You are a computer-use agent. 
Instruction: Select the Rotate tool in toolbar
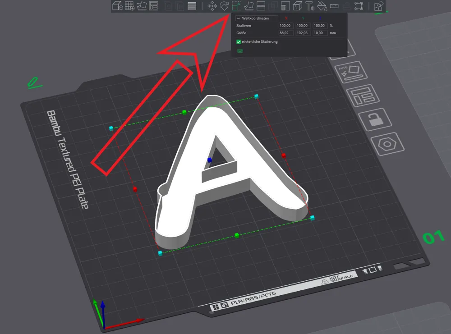(x=224, y=6)
